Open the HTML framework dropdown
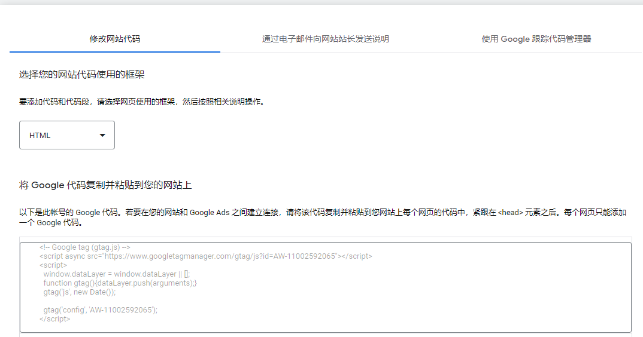The image size is (643, 337). tap(67, 135)
